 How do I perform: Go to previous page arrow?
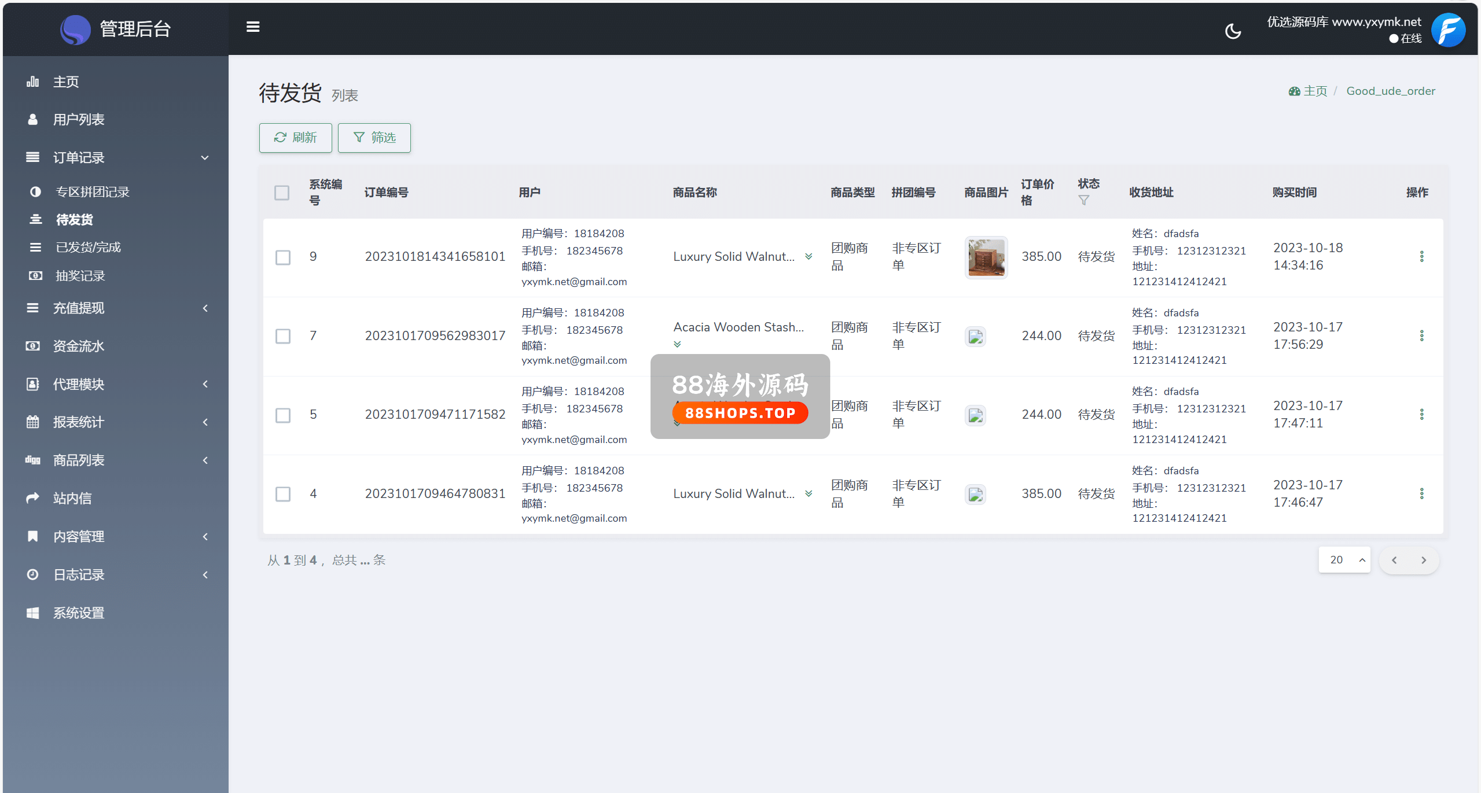point(1394,560)
